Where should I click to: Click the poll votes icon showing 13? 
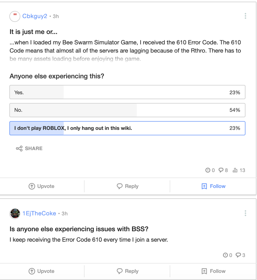coord(235,170)
